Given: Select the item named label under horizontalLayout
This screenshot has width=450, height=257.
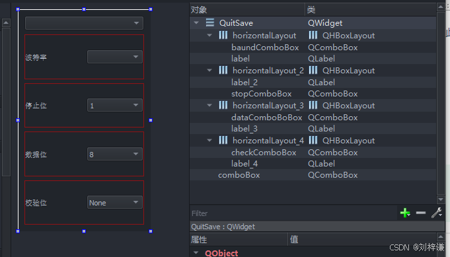Looking at the screenshot, I should coord(241,59).
